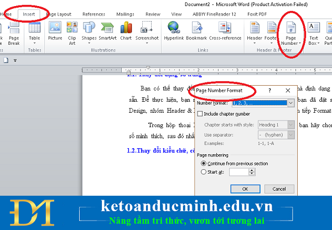Screen dimensions: 332x230
Task: Switch to the Mailings tab
Action: point(126,14)
